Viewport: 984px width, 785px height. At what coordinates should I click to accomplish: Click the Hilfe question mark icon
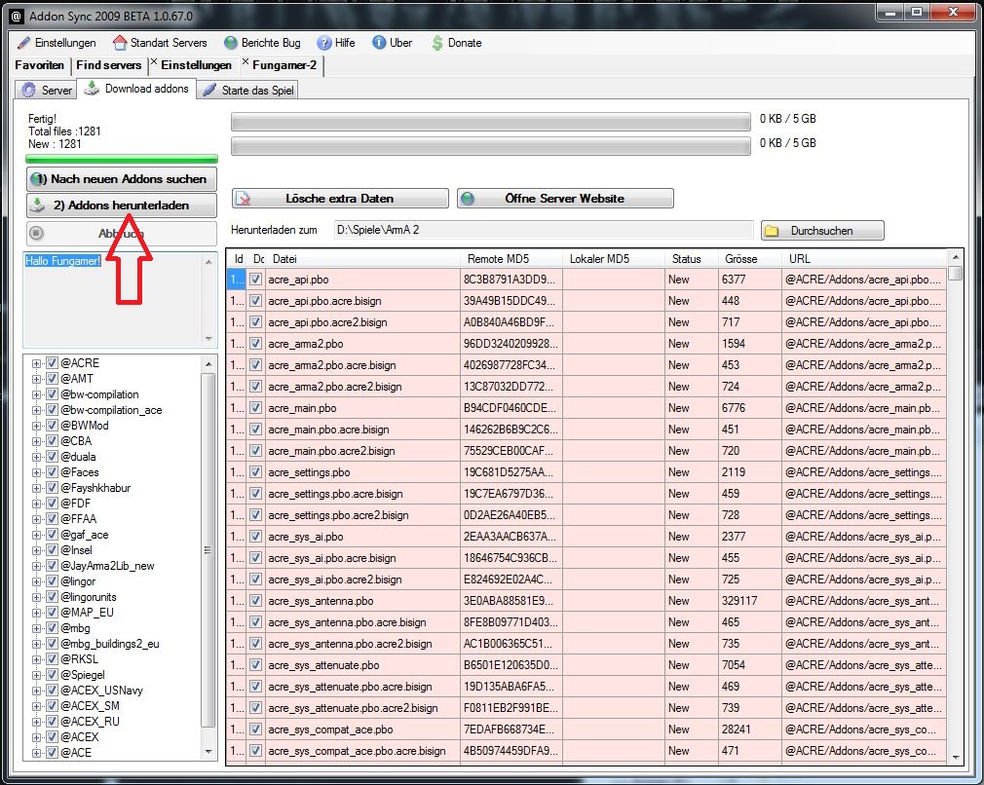[323, 43]
